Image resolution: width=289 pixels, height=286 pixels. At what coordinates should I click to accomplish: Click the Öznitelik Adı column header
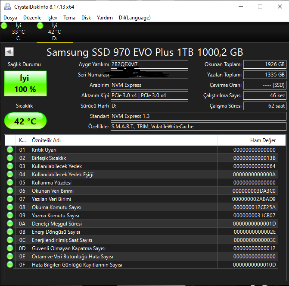[123, 140]
